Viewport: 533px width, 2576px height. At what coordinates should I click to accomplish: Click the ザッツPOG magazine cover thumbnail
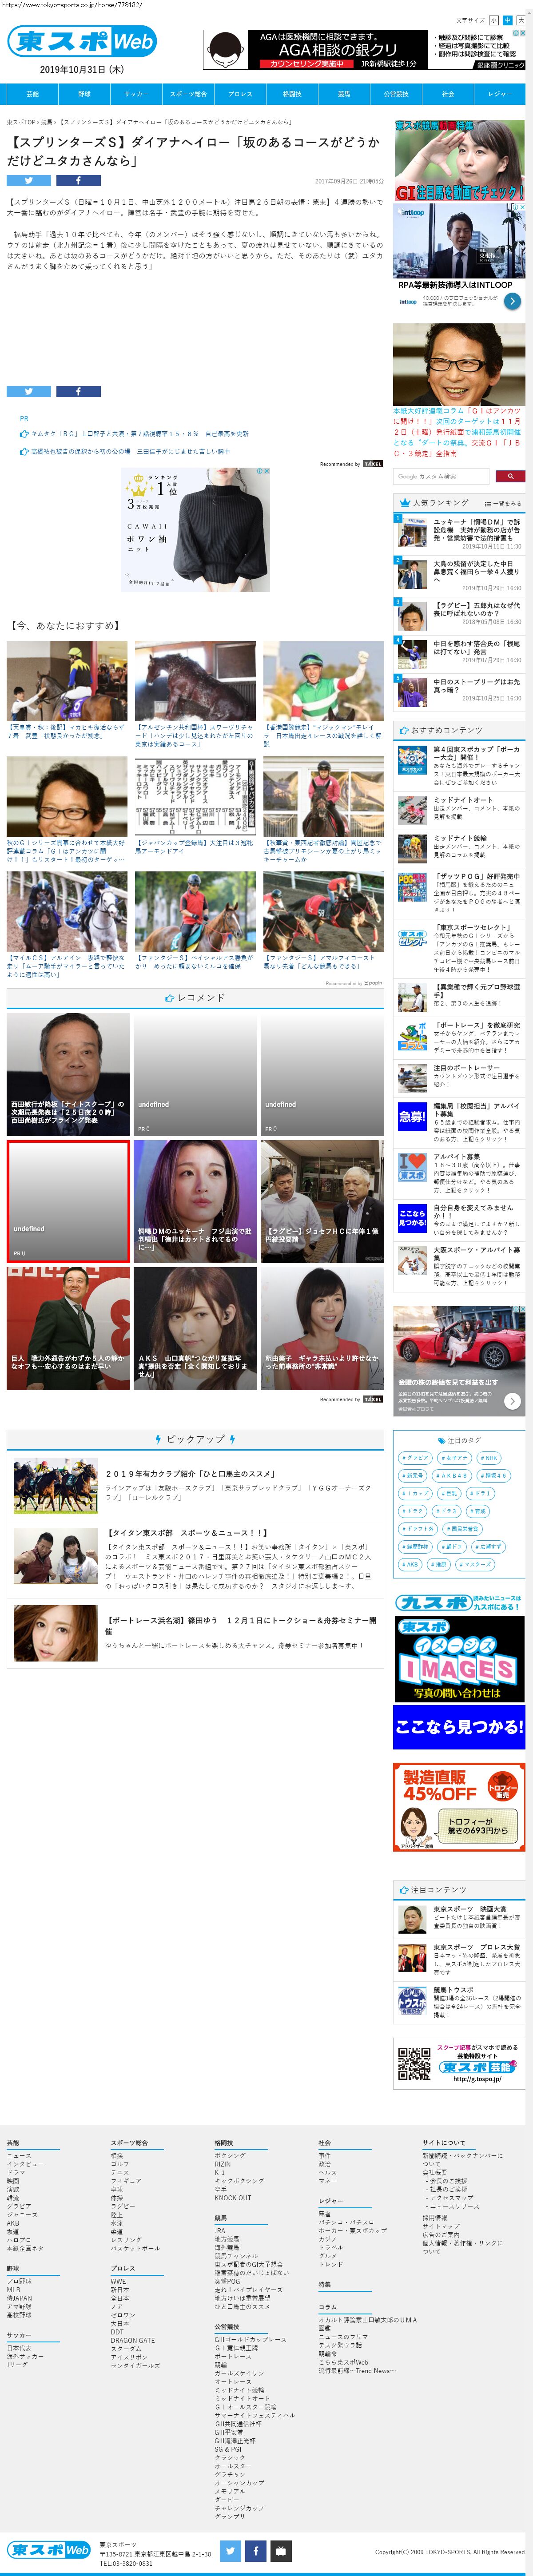412,887
